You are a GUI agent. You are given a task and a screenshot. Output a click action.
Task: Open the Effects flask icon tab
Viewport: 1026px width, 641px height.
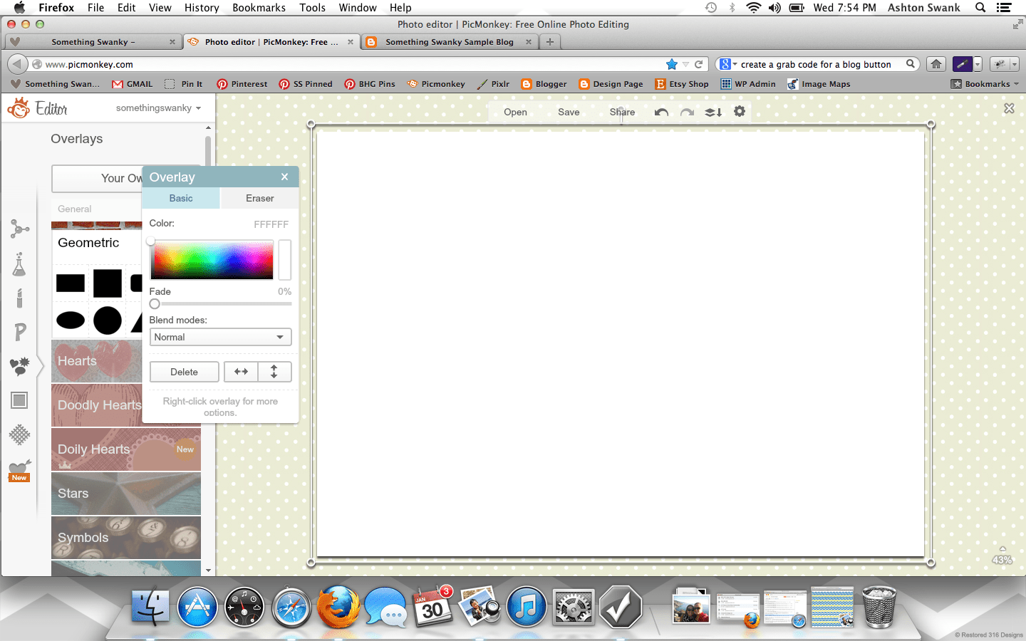pos(19,264)
